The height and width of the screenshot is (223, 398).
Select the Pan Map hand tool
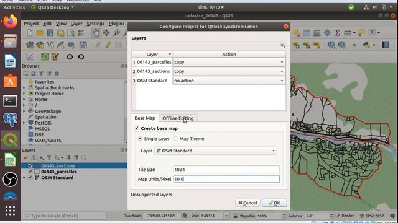click(x=96, y=33)
